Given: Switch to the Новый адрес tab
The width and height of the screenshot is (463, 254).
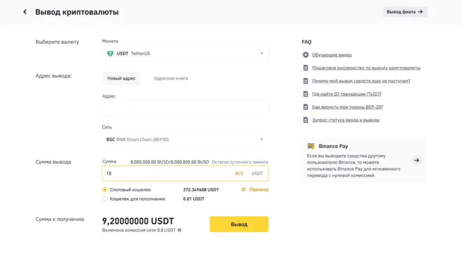Looking at the screenshot, I should coord(121,78).
